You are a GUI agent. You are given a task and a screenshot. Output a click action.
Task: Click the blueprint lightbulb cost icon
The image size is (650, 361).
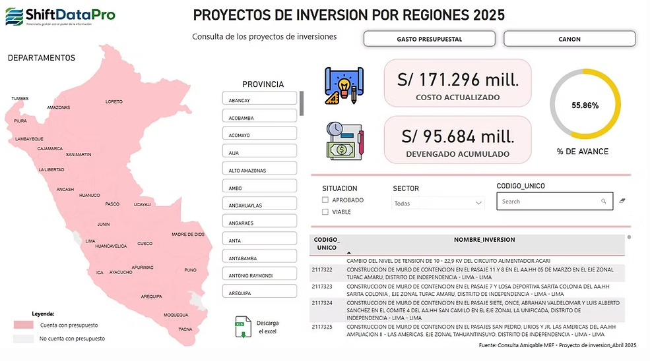[x=344, y=85]
